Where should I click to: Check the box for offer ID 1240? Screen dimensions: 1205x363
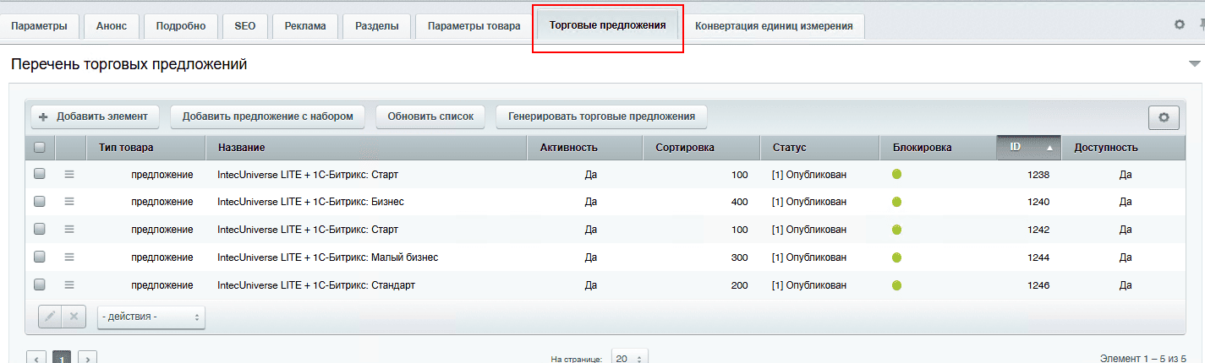[39, 202]
